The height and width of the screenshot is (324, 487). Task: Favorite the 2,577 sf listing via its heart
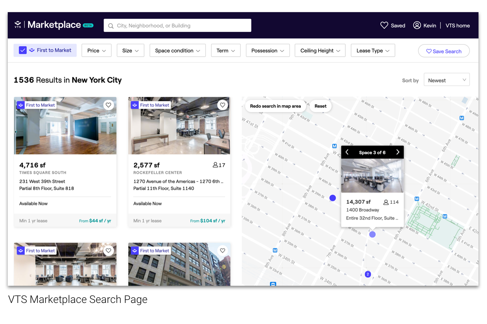222,105
